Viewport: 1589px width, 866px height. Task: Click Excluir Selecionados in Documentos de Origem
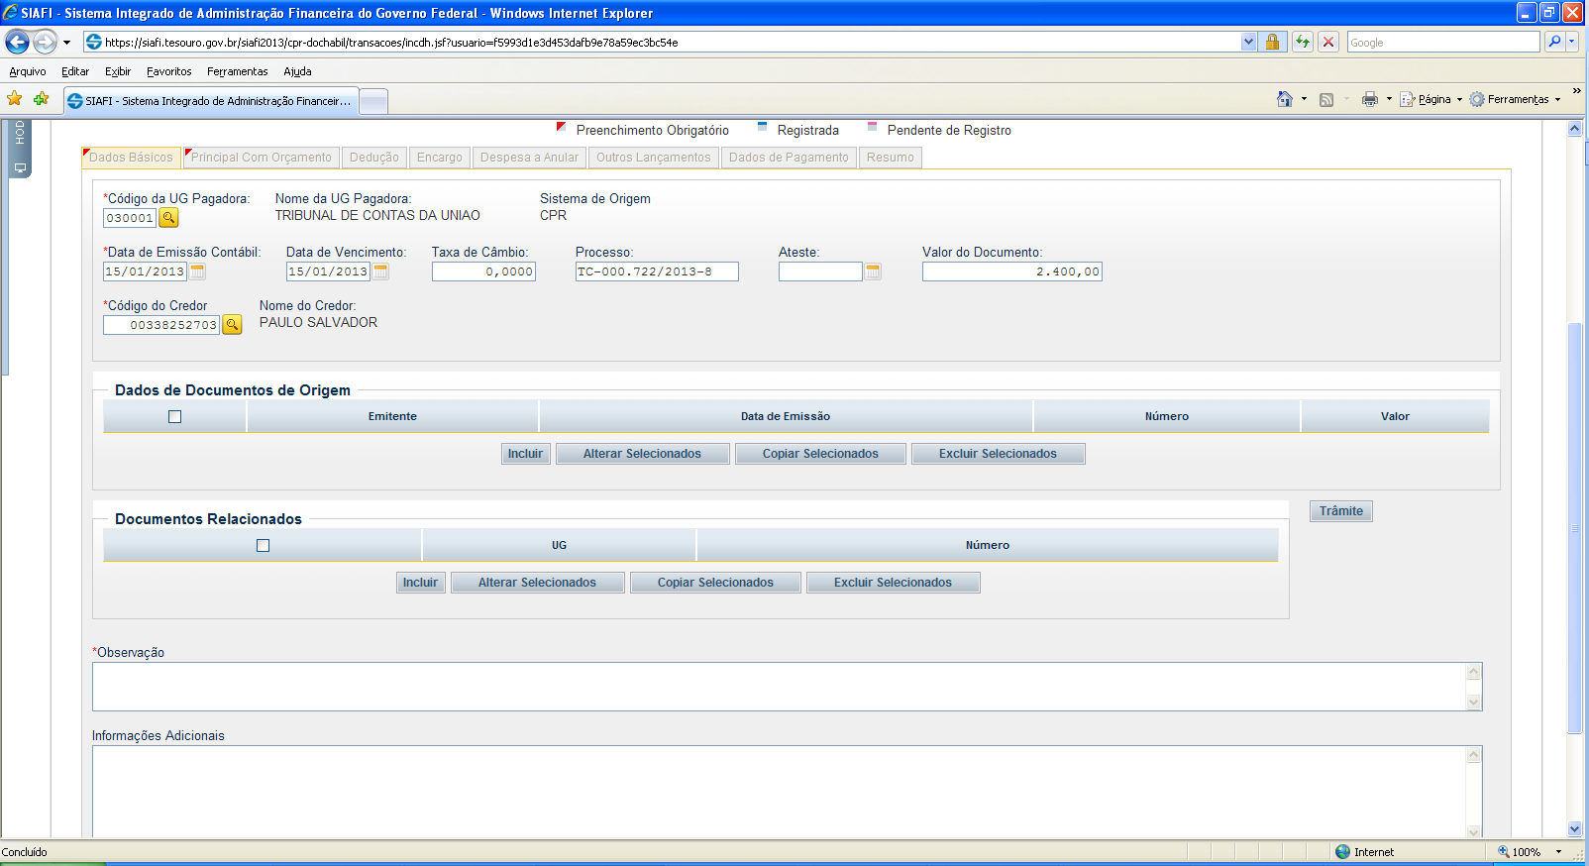998,454
